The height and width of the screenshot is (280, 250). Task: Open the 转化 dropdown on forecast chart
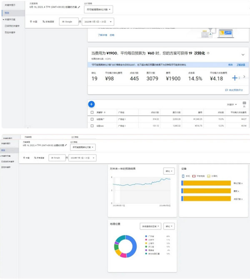[x=169, y=171]
